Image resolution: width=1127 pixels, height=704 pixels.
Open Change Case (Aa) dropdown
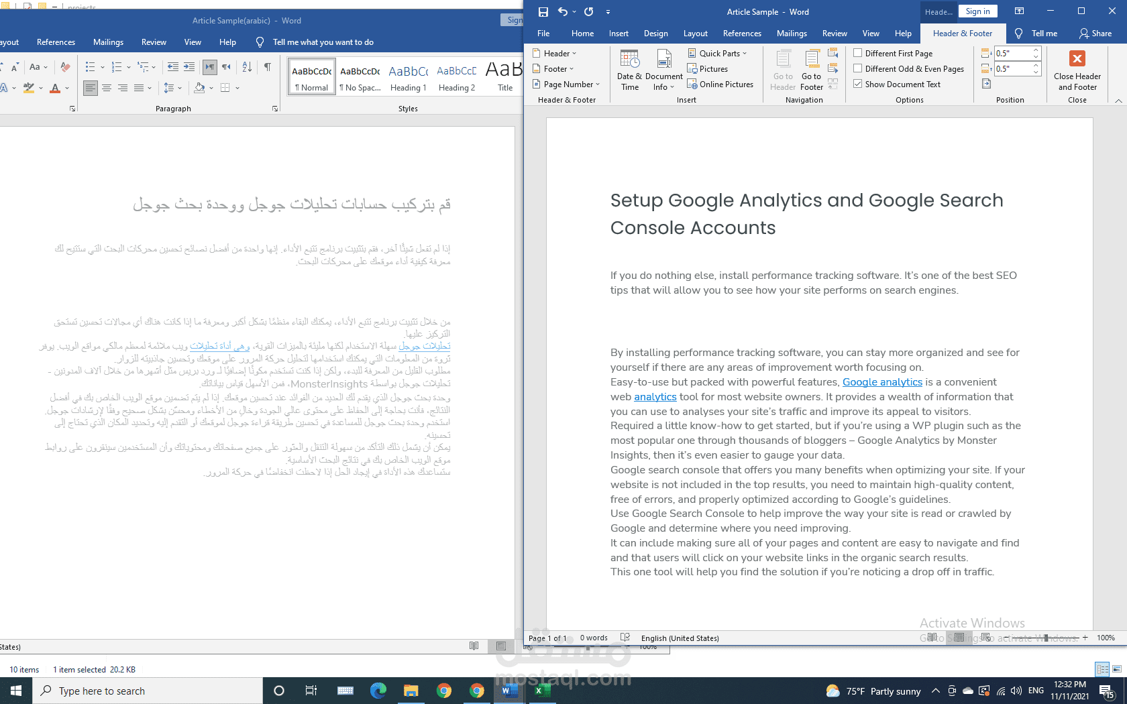click(38, 66)
